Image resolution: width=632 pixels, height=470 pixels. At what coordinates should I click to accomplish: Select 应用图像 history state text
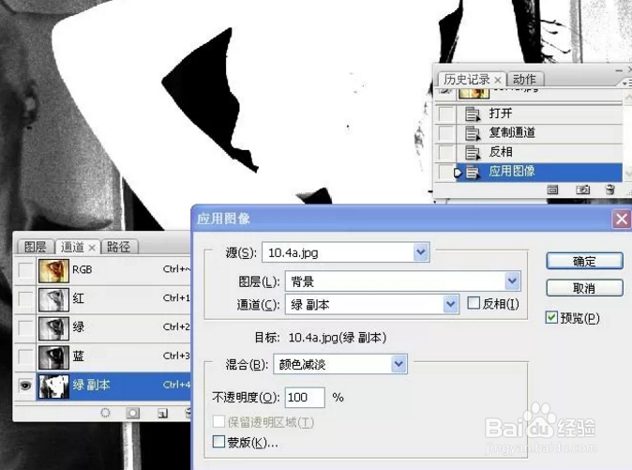click(x=512, y=172)
